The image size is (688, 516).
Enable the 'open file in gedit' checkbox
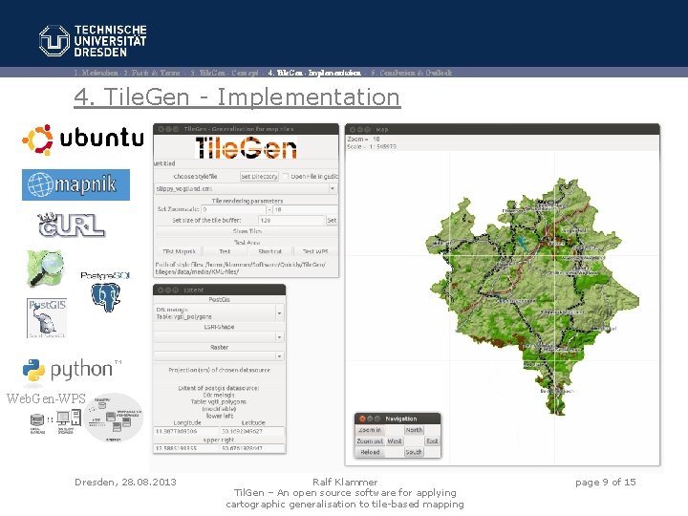pos(286,177)
